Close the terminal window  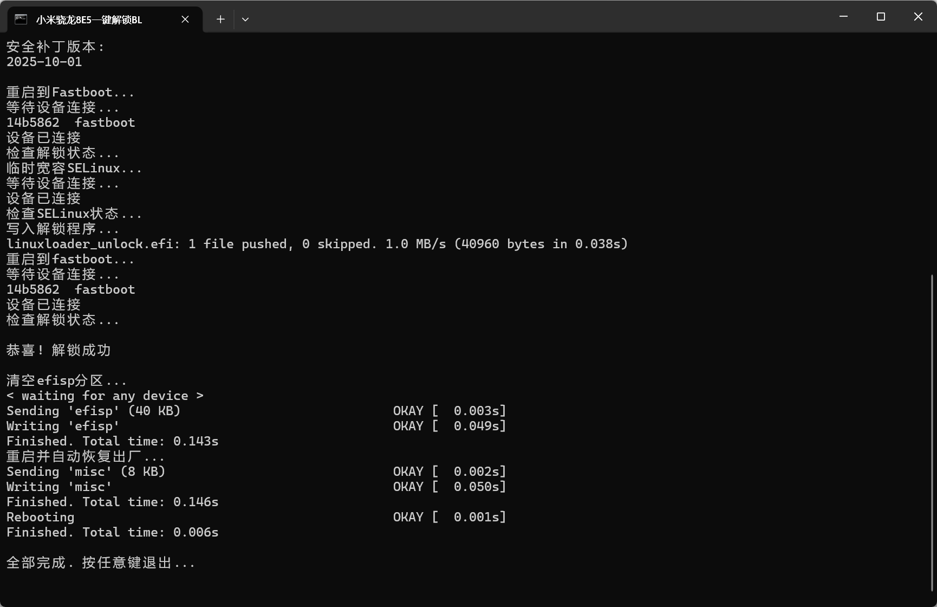tap(918, 17)
